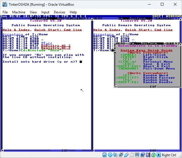This screenshot has height=158, width=182.
Task: Open the VirtualBox Help menu
Action: [73, 12]
